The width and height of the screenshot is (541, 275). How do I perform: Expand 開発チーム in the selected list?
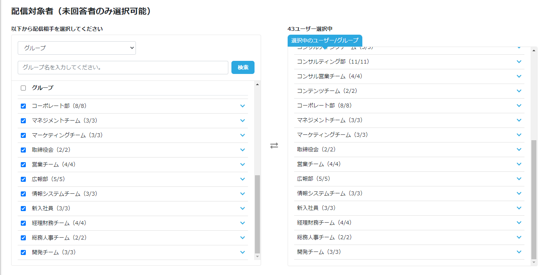[519, 252]
